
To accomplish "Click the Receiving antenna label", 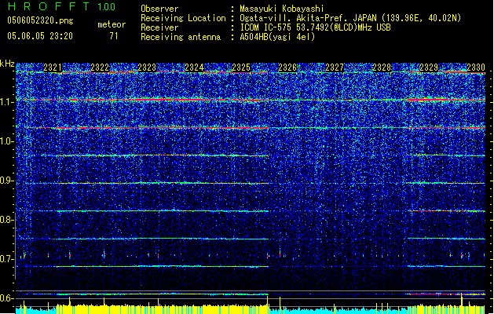I will (x=181, y=37).
